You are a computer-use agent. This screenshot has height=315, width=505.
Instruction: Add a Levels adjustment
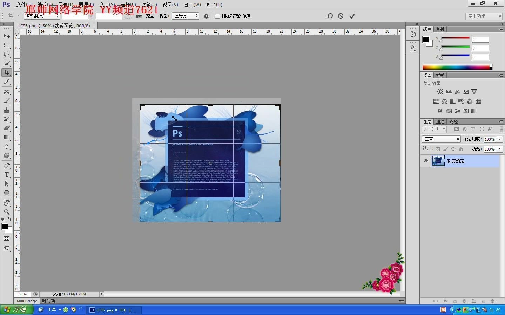(449, 92)
